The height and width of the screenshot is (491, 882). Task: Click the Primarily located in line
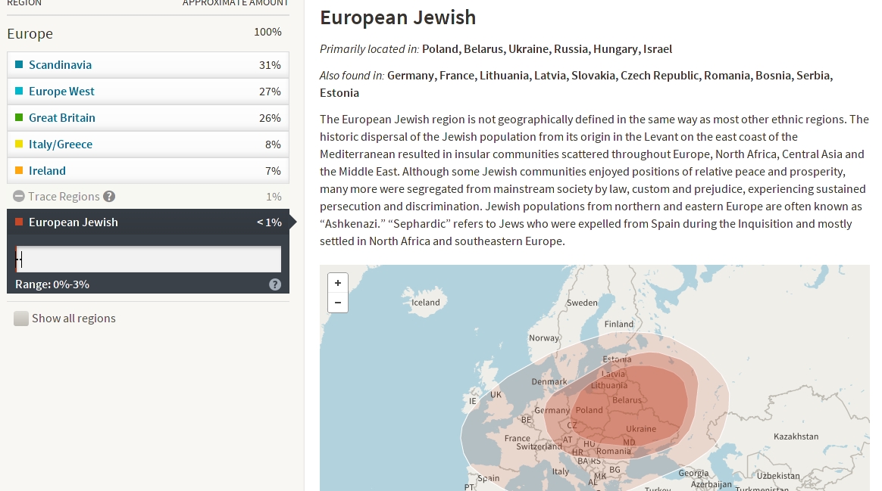(496, 49)
